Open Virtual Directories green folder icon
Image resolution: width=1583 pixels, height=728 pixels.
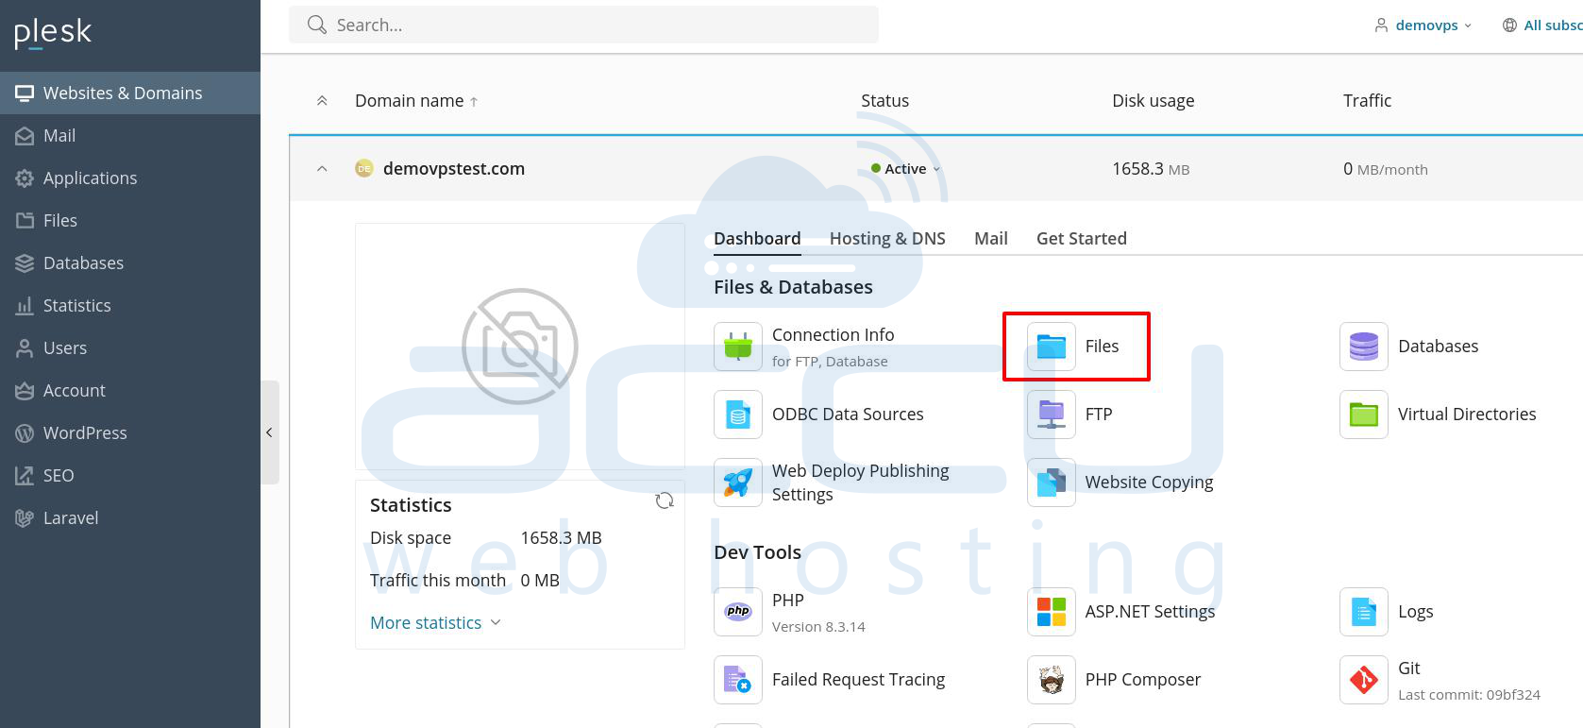pos(1364,415)
